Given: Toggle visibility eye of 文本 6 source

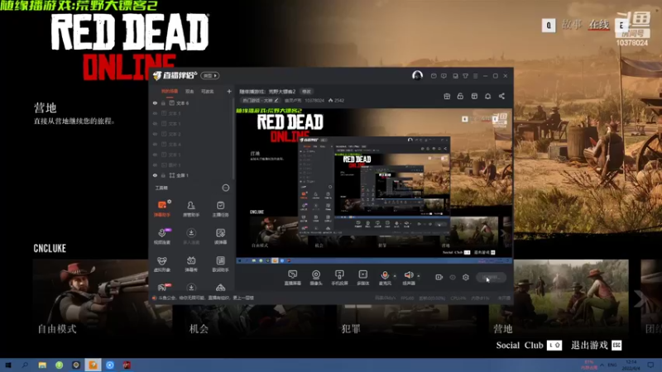Looking at the screenshot, I should [x=155, y=103].
